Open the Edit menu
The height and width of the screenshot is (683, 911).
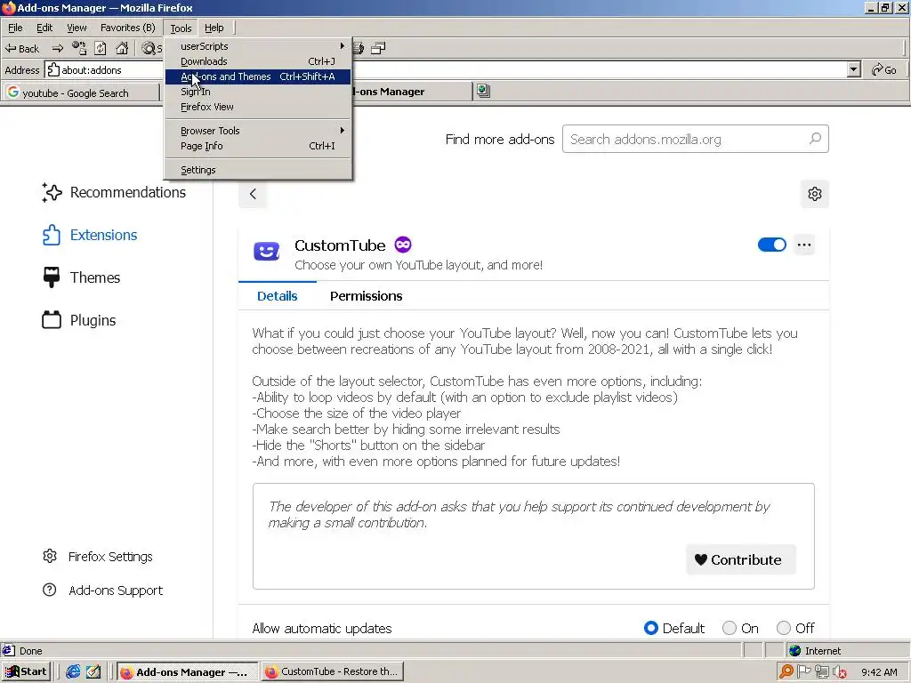44,28
